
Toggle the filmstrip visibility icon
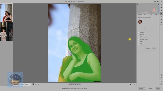coord(33,84)
